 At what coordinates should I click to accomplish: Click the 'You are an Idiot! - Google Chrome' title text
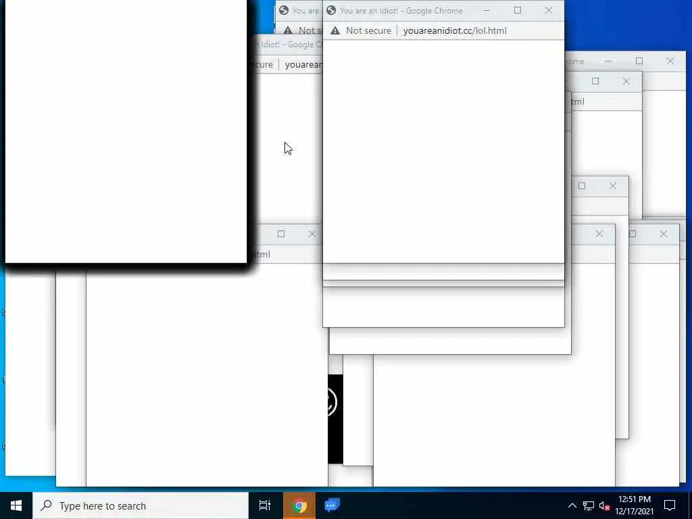pos(401,10)
